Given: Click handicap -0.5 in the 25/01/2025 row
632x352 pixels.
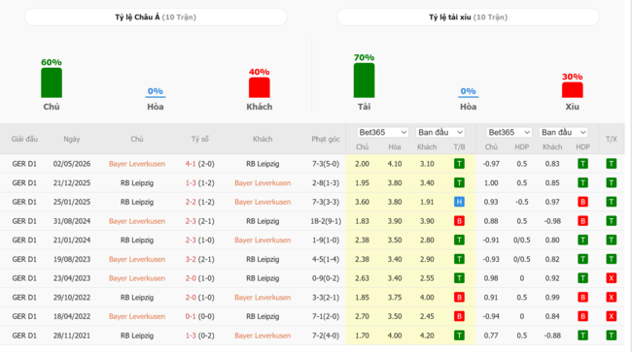Looking at the screenshot, I should coord(522,202).
